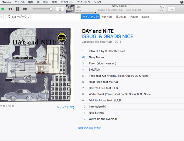Select track Flowr (album version)
The width and height of the screenshot is (184, 141).
click(133, 63)
